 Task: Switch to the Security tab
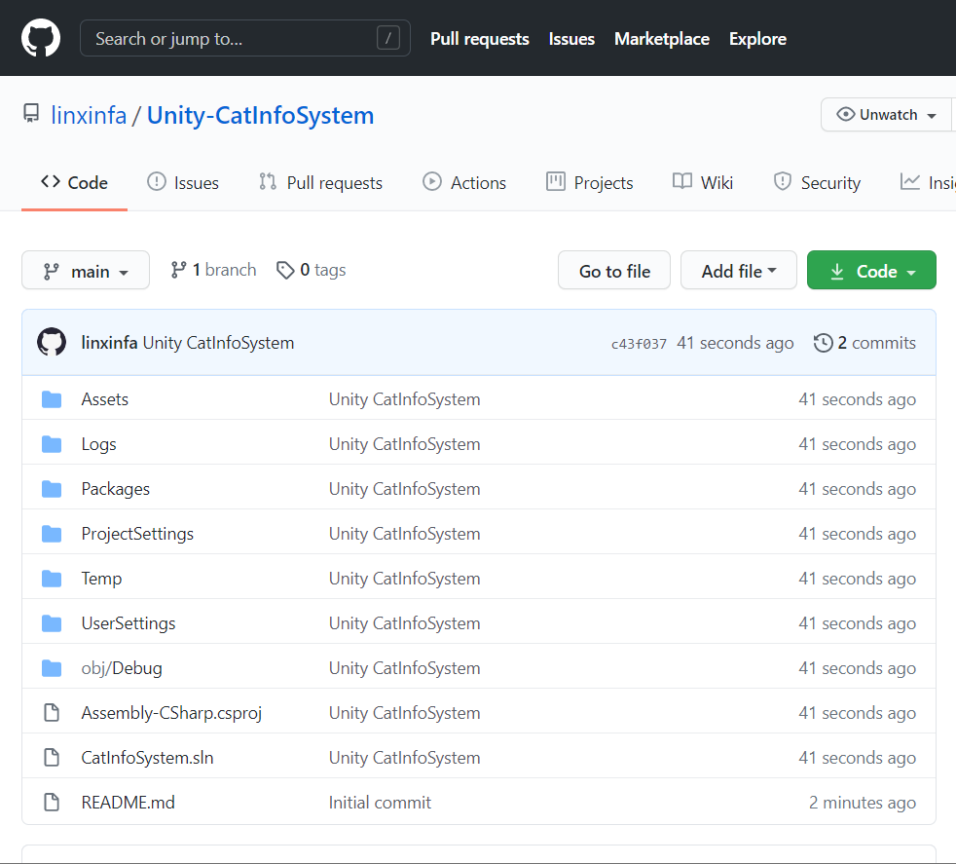(x=817, y=182)
